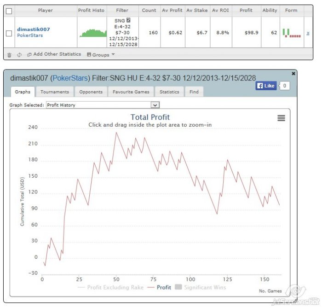Click the refresh icon next to the trash
Screen dimensions: 322x308
point(19,55)
